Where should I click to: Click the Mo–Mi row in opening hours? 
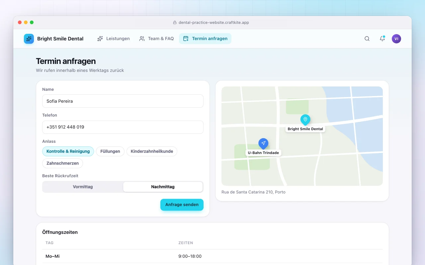click(212, 256)
